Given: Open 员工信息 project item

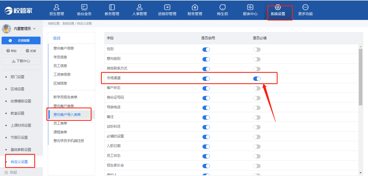Looking at the screenshot, I should [60, 66].
